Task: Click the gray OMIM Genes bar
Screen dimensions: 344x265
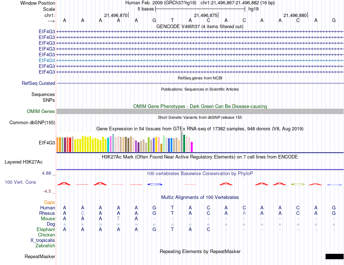Action: (x=200, y=112)
